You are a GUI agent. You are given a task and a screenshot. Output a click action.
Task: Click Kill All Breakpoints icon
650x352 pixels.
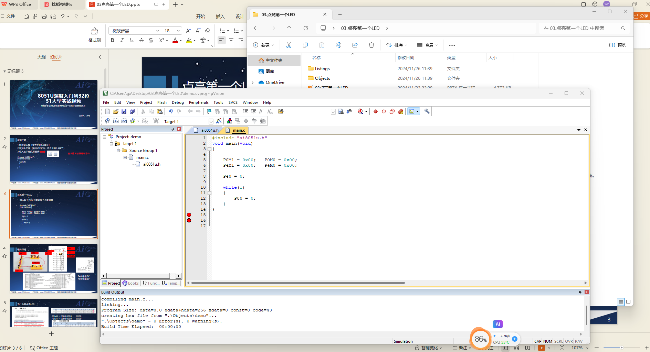pyautogui.click(x=400, y=111)
